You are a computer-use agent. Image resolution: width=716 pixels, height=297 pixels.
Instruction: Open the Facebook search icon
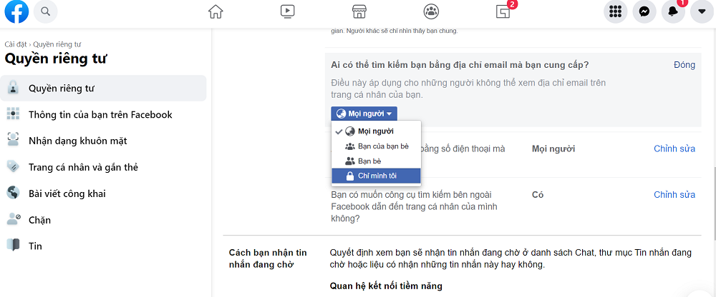coord(46,11)
